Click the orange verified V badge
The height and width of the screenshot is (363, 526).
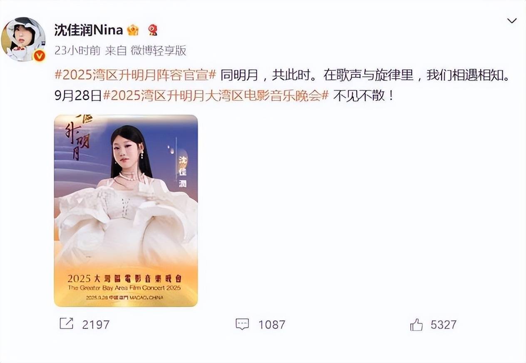tap(39, 55)
